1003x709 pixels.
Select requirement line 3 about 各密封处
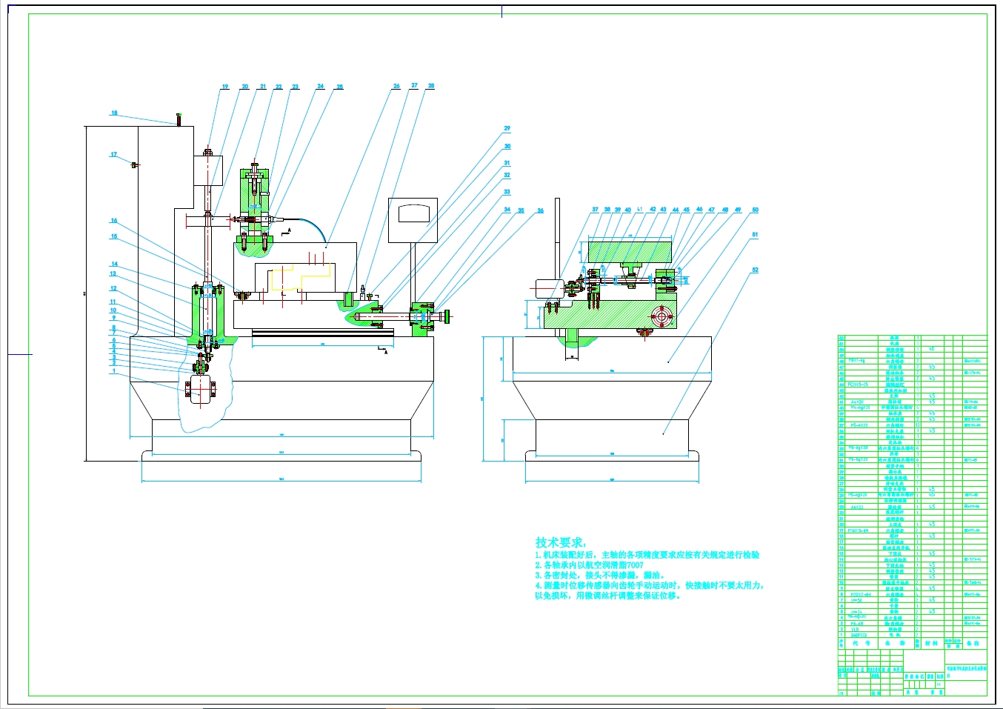600,575
